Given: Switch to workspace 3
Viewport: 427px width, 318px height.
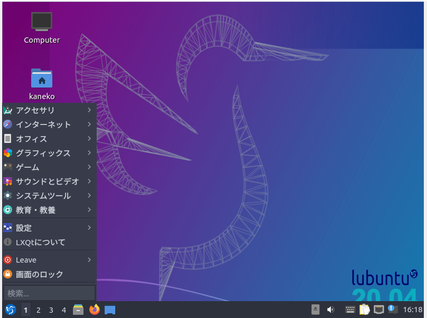Looking at the screenshot, I should (x=51, y=310).
